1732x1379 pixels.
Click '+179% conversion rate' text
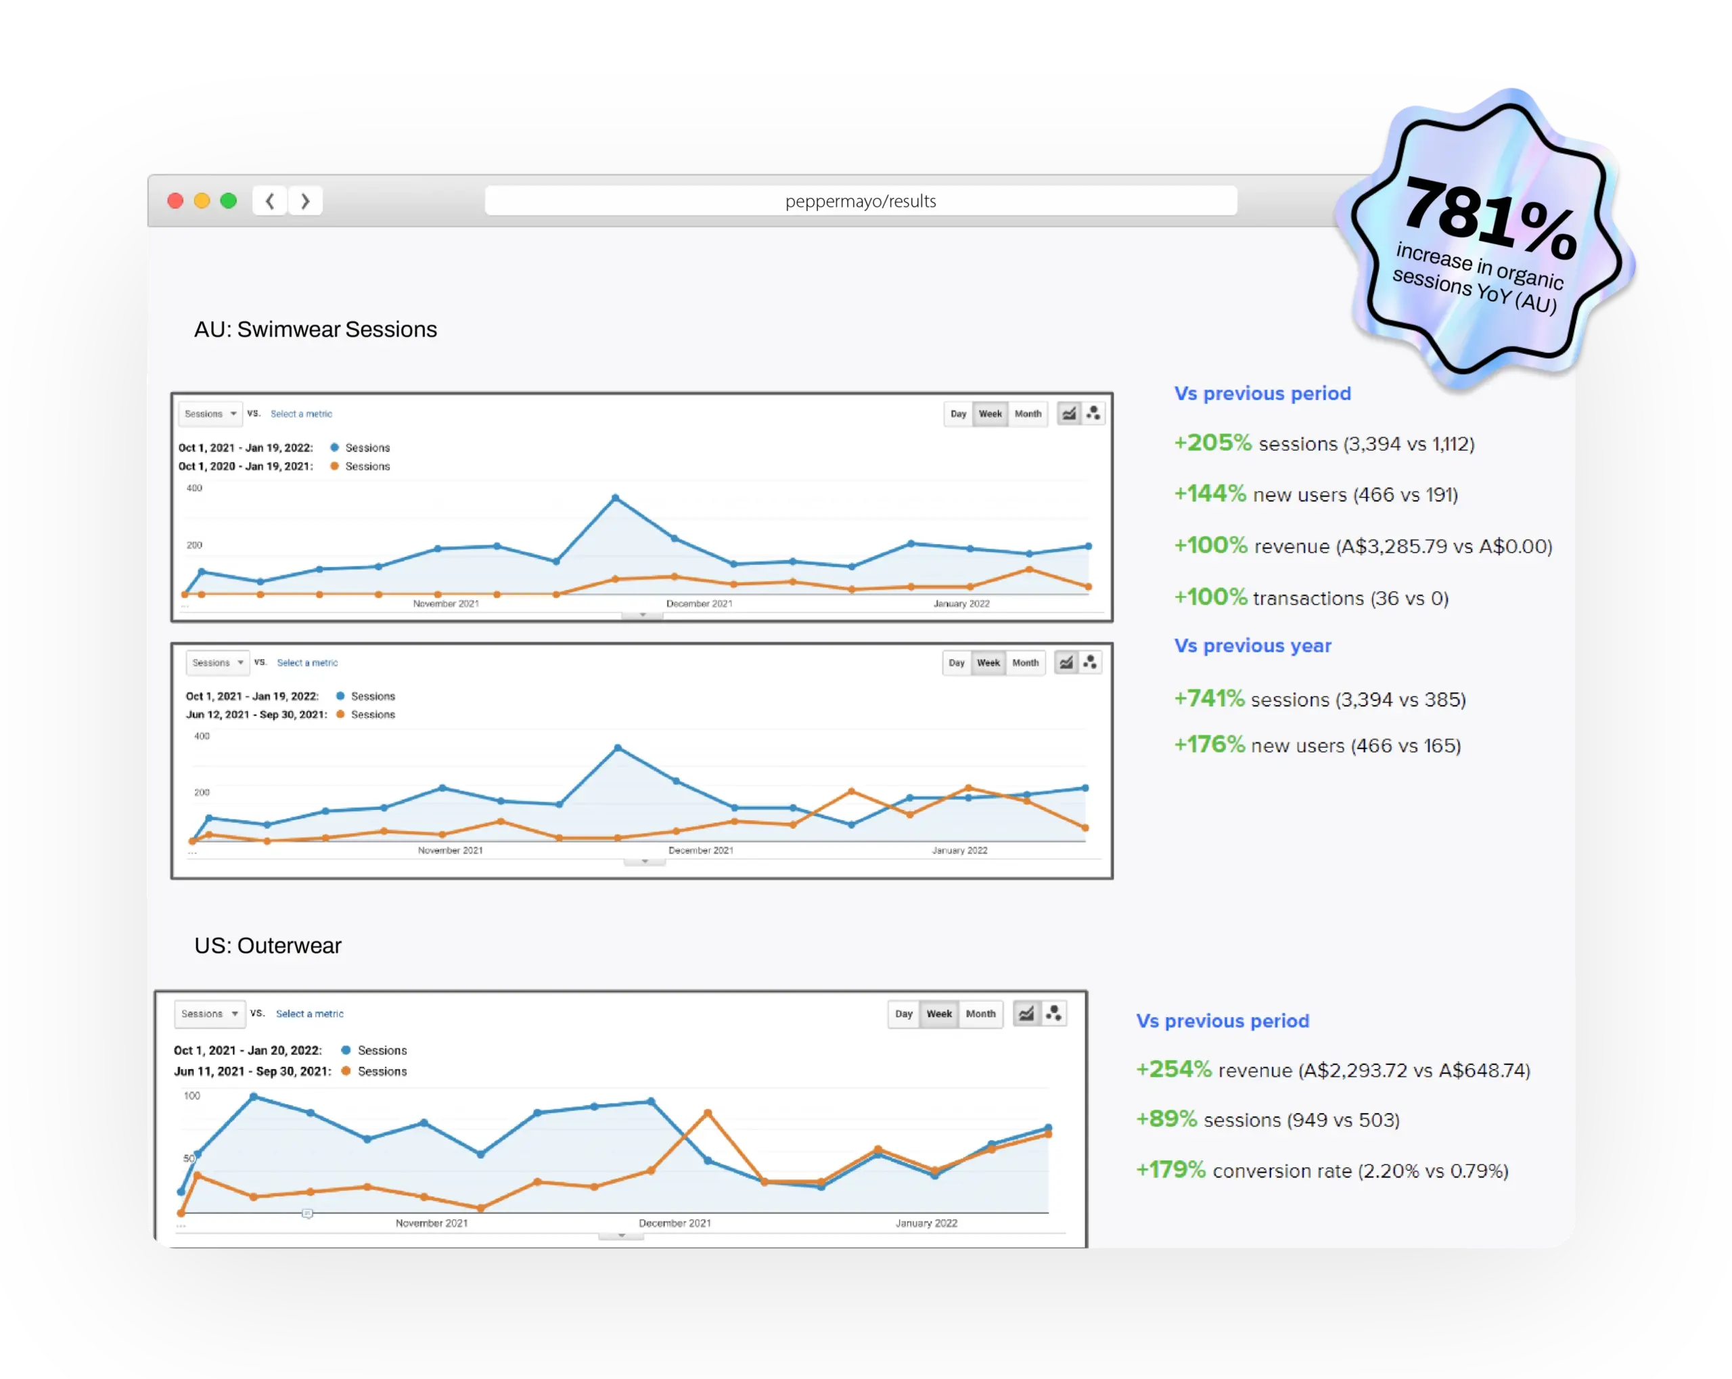pyautogui.click(x=1322, y=1170)
